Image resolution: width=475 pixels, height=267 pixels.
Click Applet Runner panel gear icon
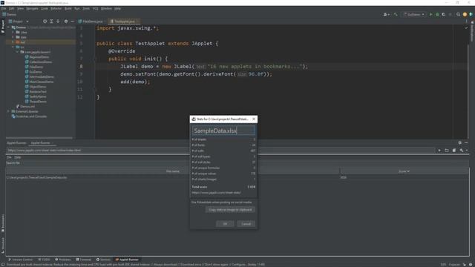click(x=460, y=143)
